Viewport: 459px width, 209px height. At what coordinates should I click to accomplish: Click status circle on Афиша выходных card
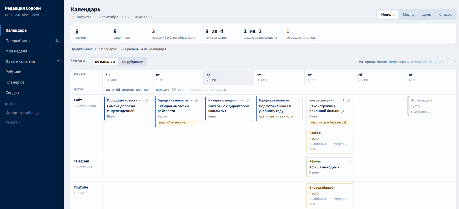click(350, 161)
